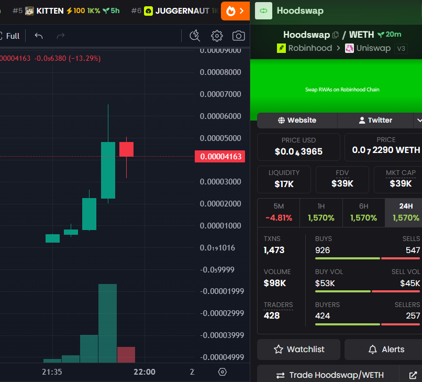This screenshot has height=382, width=422.
Task: Open the JUGGERNAUT trending token
Action: (x=175, y=11)
